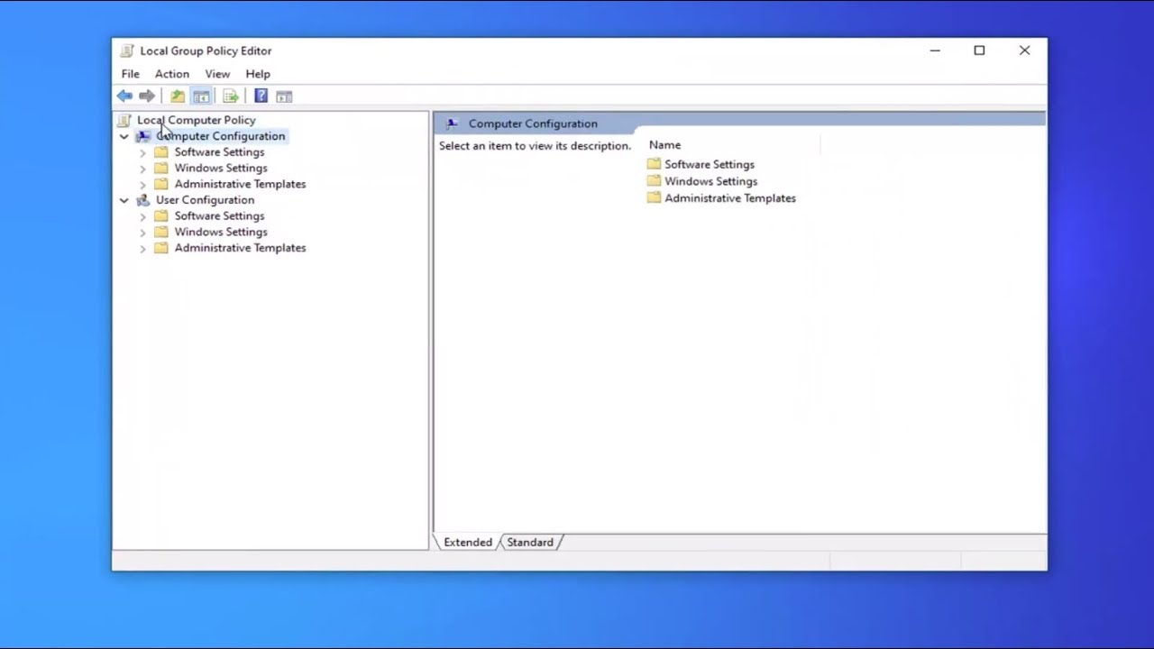Expand Software Settings under Computer Configuration
The width and height of the screenshot is (1154, 649).
(142, 152)
